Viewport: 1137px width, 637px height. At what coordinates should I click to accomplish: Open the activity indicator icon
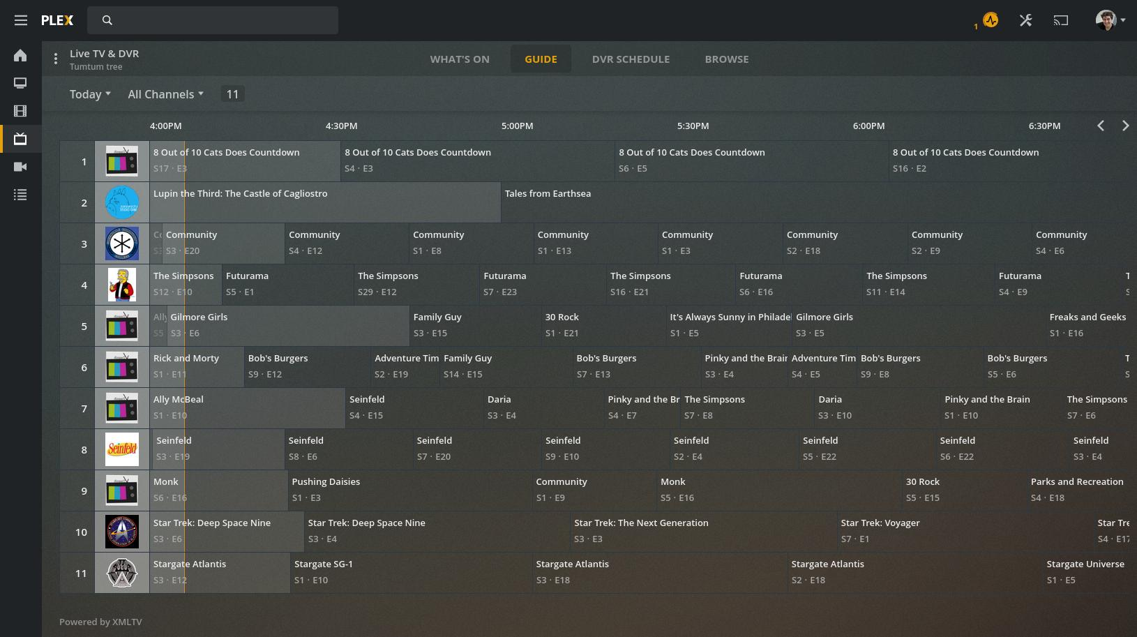(x=991, y=20)
